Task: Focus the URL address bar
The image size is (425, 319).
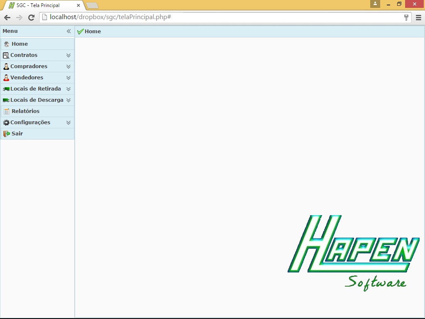Action: pos(225,17)
